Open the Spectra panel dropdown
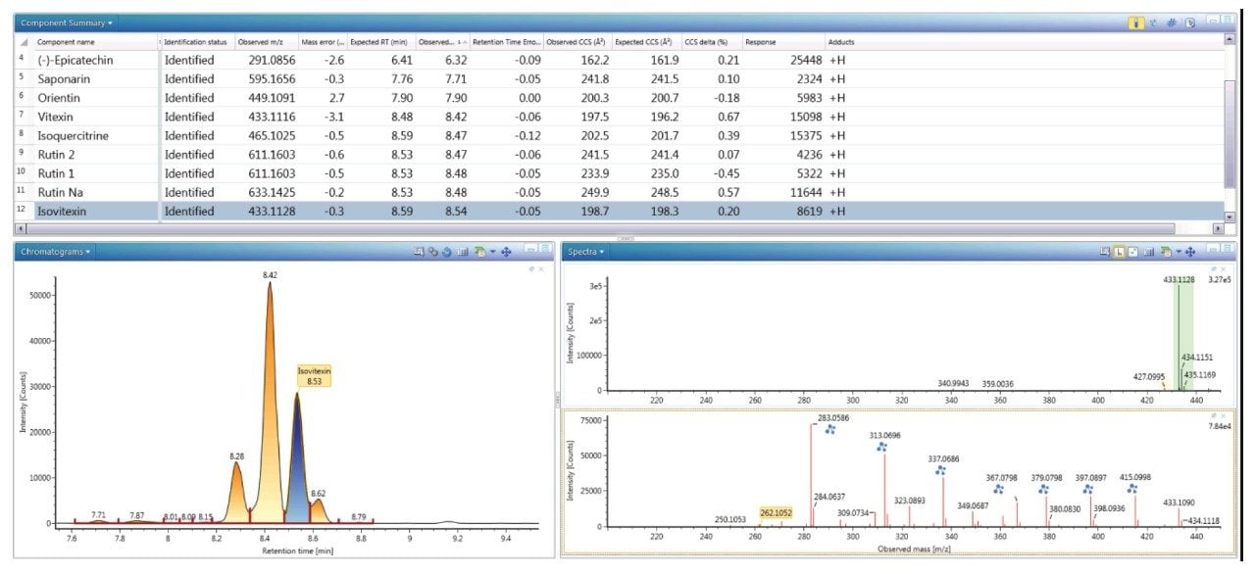The image size is (1255, 574). pos(585,252)
